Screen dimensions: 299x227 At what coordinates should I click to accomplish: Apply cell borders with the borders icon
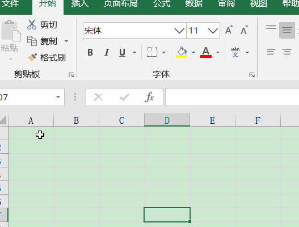(152, 52)
